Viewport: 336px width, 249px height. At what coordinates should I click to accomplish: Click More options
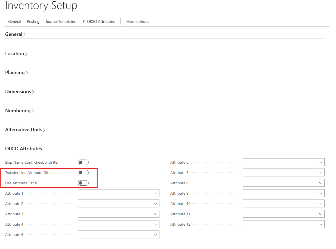(x=138, y=21)
